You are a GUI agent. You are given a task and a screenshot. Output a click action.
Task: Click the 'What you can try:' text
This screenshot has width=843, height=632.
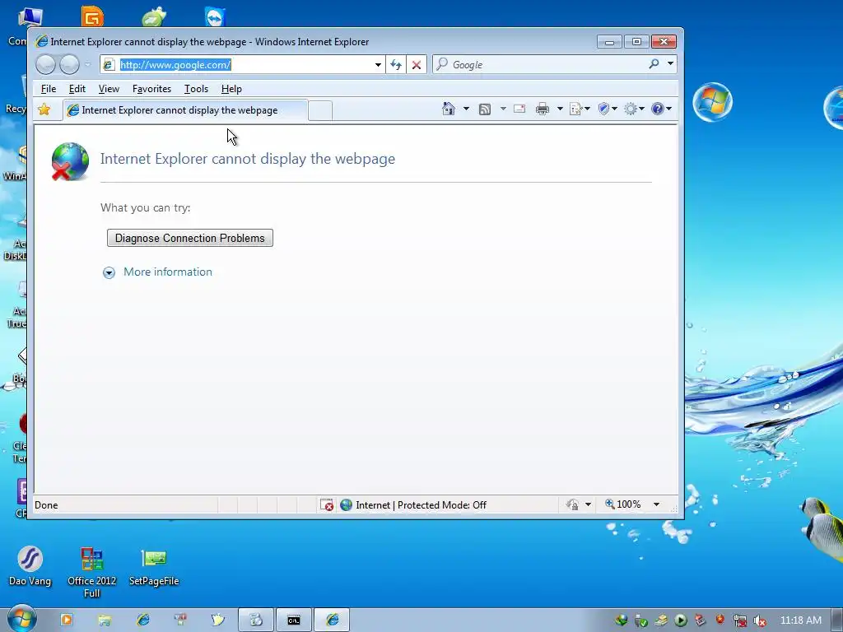tap(145, 207)
